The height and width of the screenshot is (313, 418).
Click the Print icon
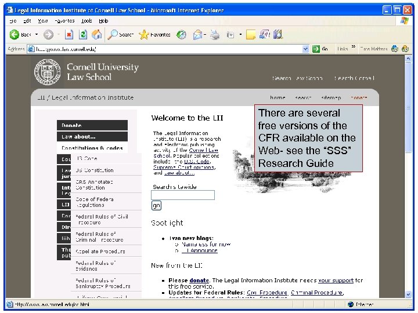pyautogui.click(x=215, y=35)
